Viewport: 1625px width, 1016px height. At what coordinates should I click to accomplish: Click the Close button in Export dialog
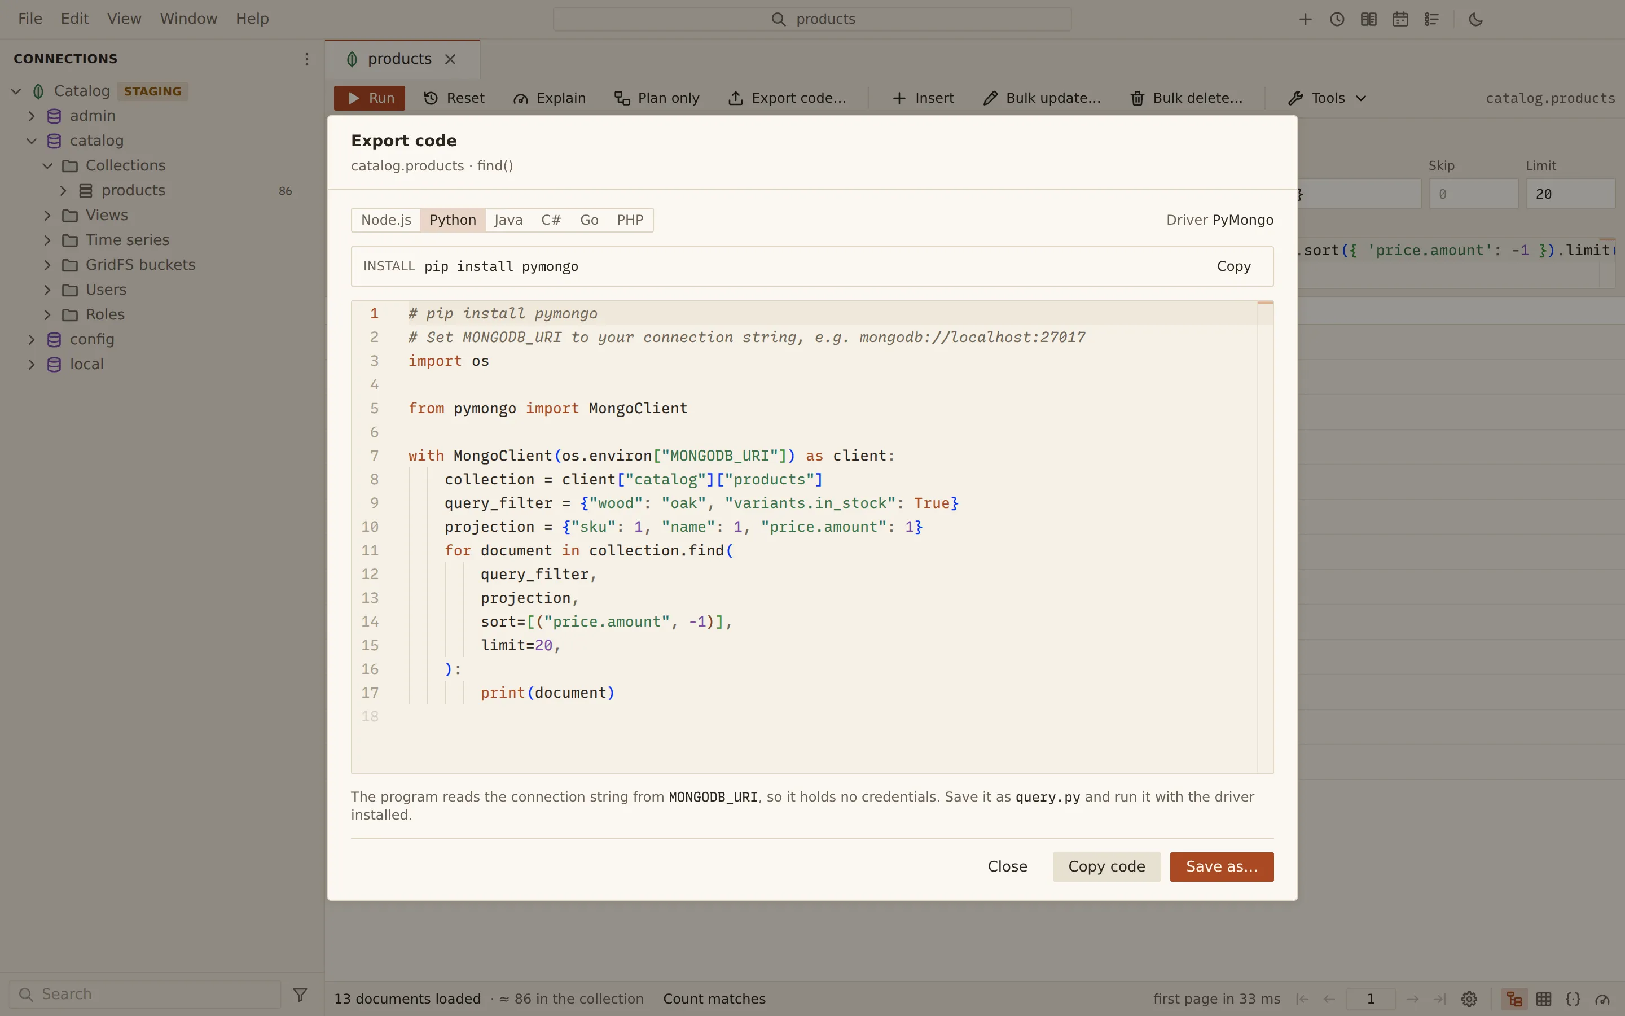[1007, 867]
